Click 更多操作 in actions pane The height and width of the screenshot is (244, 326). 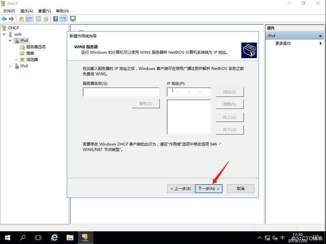click(283, 43)
